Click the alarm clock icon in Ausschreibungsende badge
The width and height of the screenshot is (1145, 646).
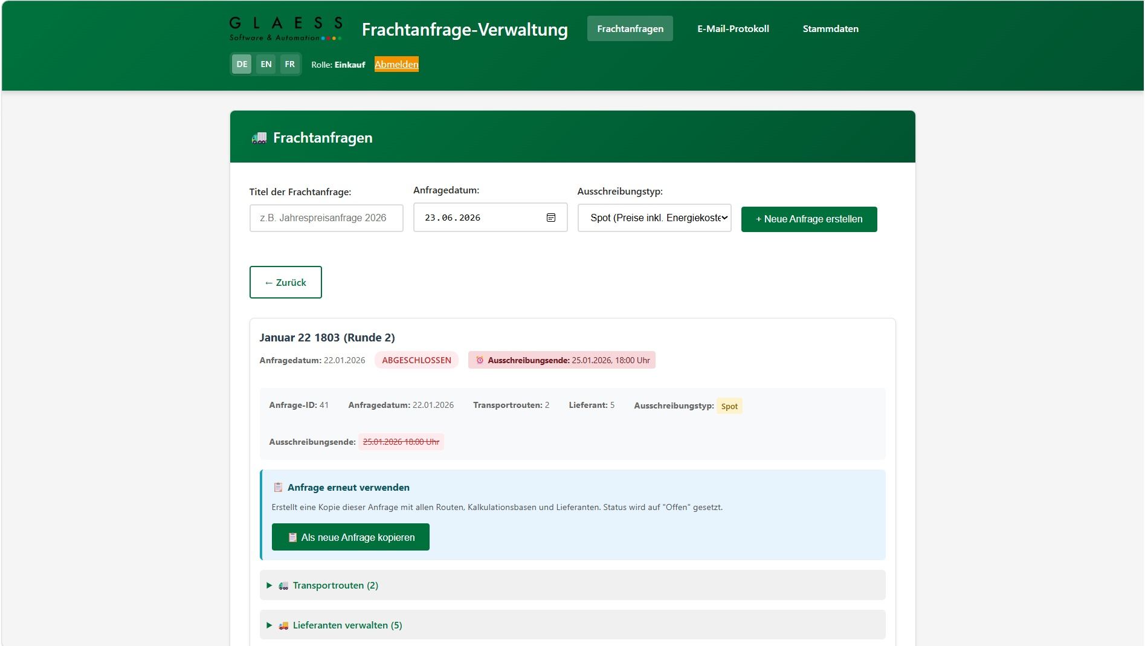pyautogui.click(x=480, y=360)
